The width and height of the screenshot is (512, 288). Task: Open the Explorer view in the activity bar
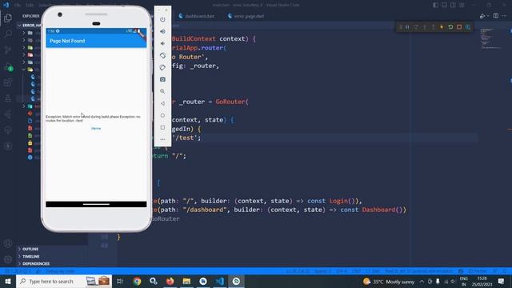click(x=8, y=18)
